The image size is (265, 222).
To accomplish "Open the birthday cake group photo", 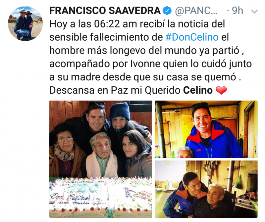I will [101, 159].
